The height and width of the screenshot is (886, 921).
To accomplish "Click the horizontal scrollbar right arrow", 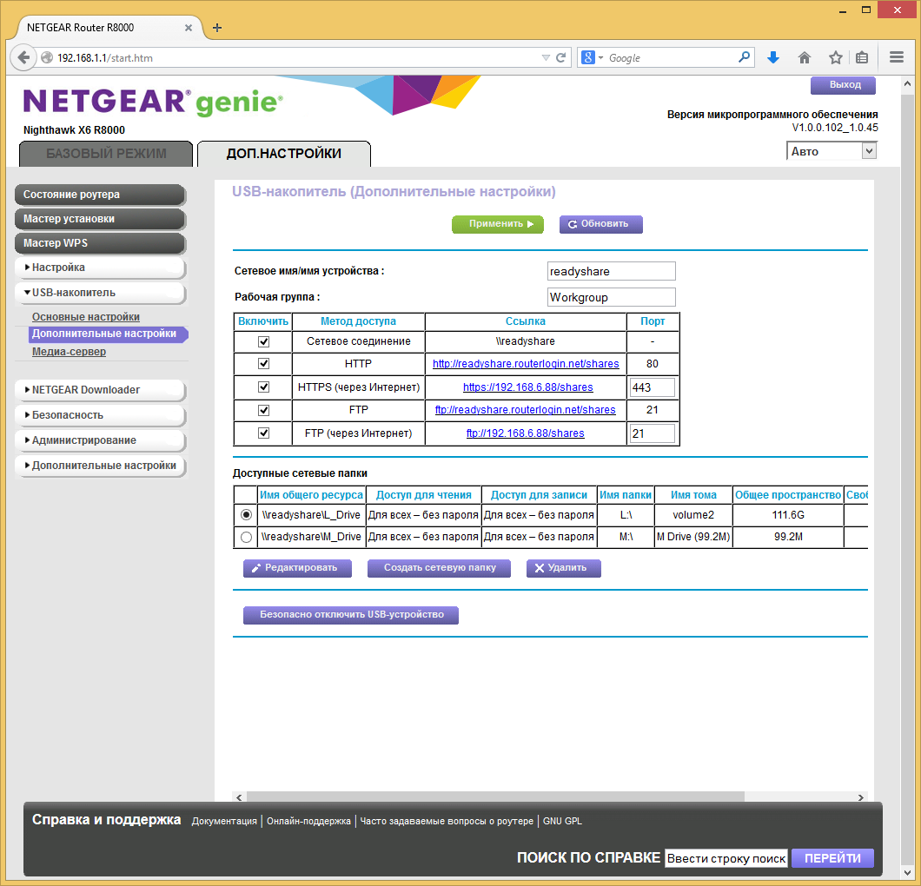I will pyautogui.click(x=860, y=797).
